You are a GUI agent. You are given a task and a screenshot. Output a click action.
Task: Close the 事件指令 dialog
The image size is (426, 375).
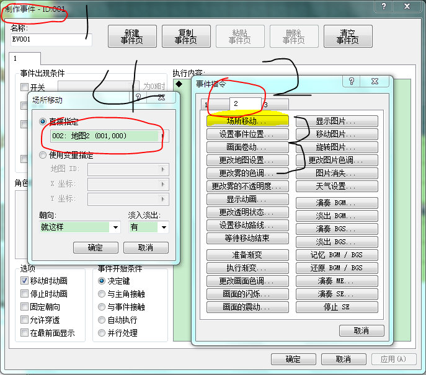(x=375, y=81)
